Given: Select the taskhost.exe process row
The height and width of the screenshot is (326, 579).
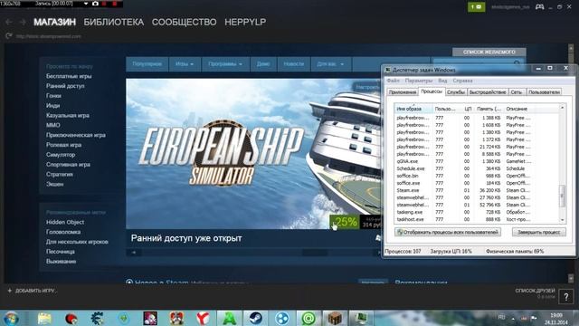Looking at the screenshot, I should pos(477,219).
